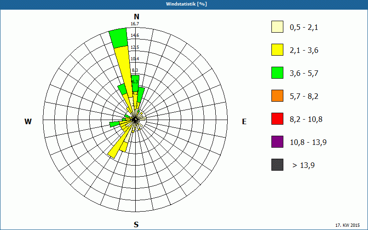
Task: Click the S compass label
Action: click(136, 224)
